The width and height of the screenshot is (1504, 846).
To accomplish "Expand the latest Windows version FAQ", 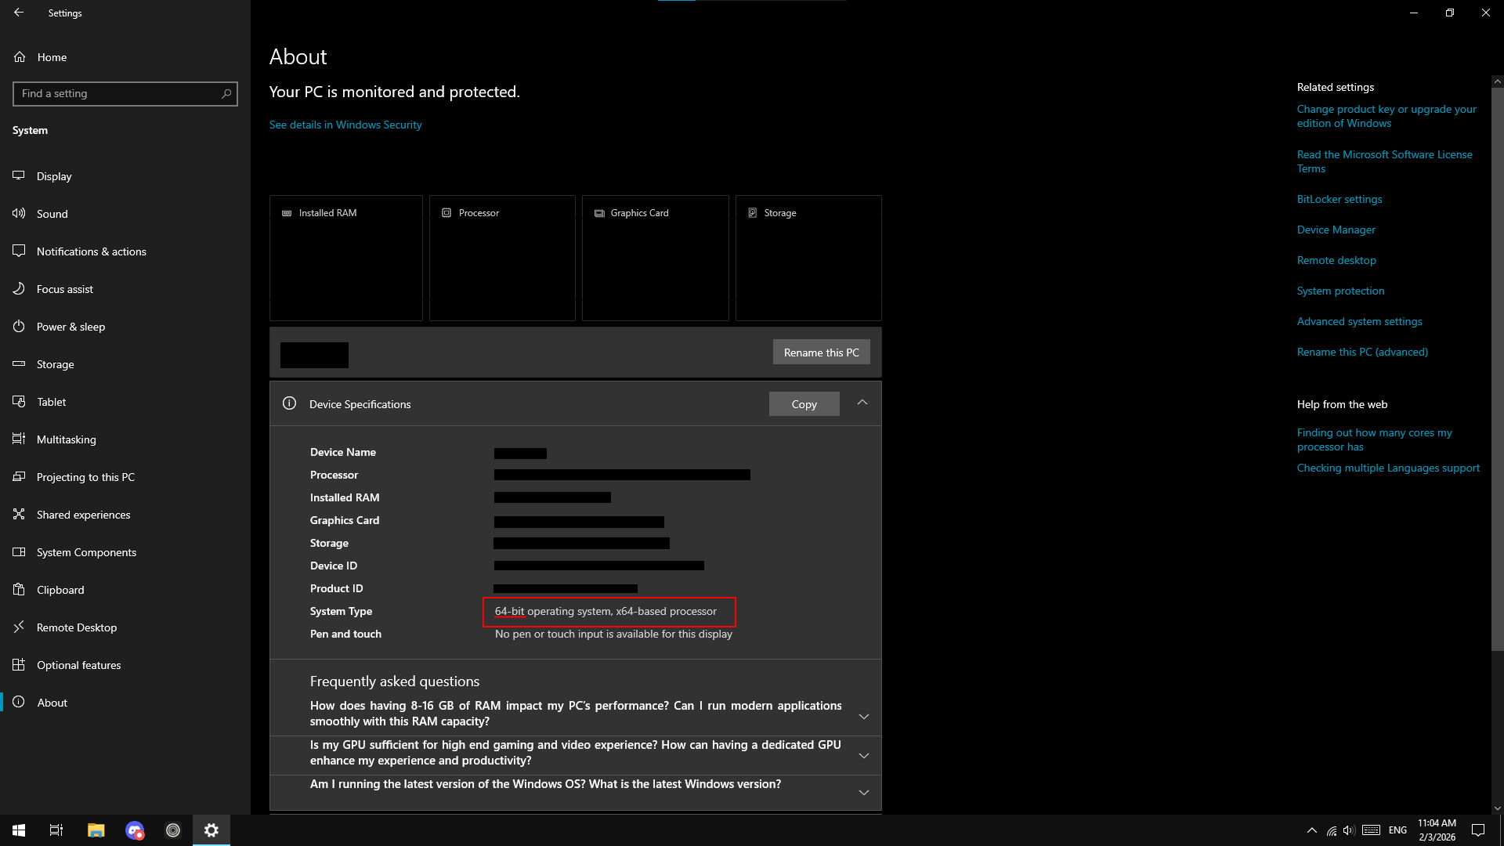I will [863, 792].
